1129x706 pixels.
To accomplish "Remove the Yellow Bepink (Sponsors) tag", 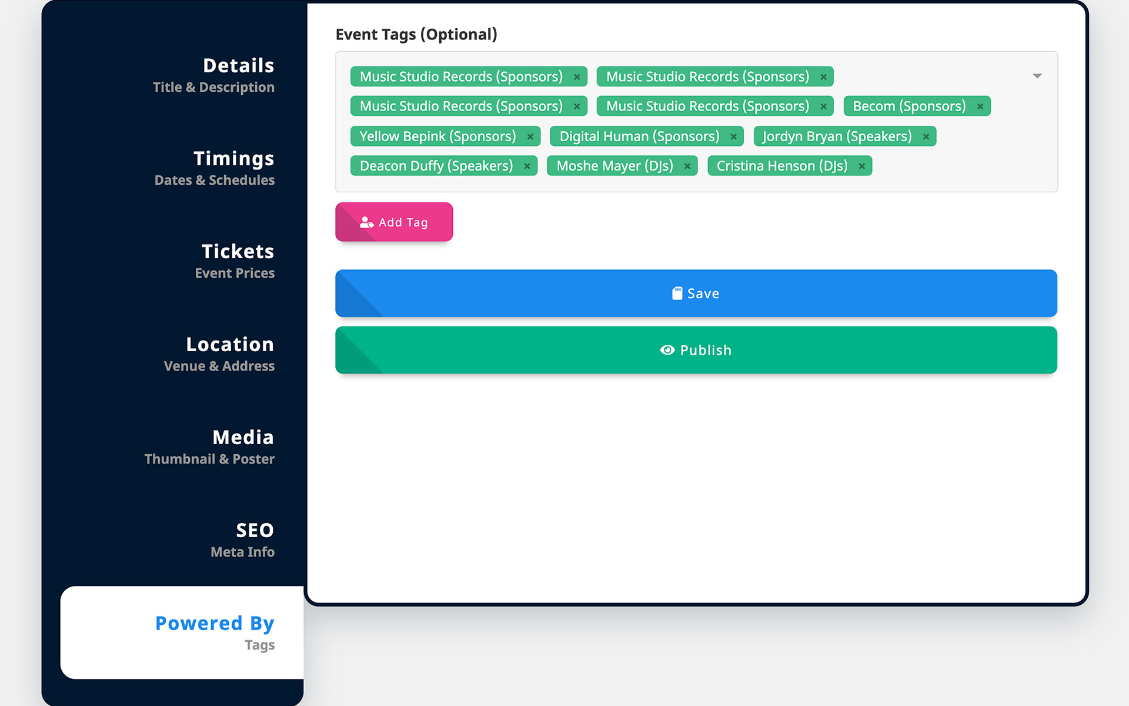I will click(530, 136).
